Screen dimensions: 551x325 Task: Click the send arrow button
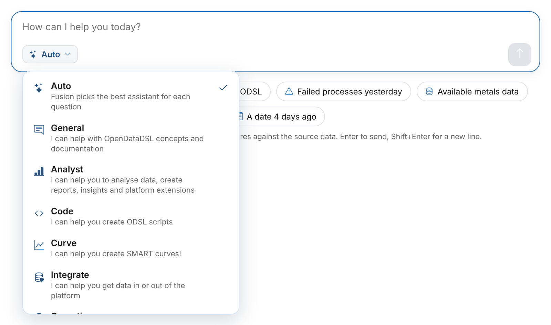(x=520, y=54)
